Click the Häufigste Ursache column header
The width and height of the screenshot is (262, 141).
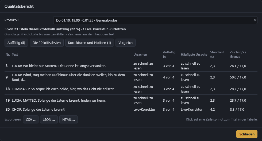[x=194, y=55]
